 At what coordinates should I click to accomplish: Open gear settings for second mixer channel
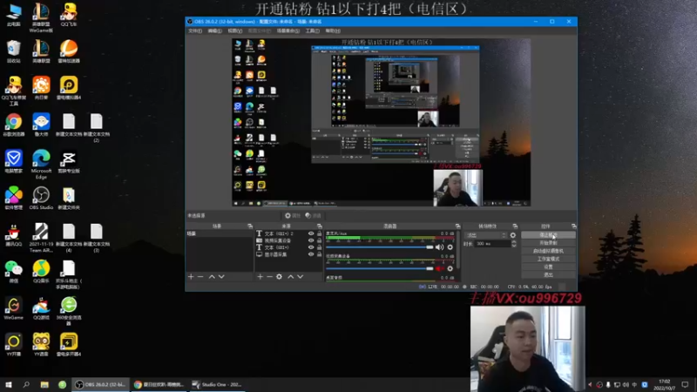pyautogui.click(x=450, y=268)
